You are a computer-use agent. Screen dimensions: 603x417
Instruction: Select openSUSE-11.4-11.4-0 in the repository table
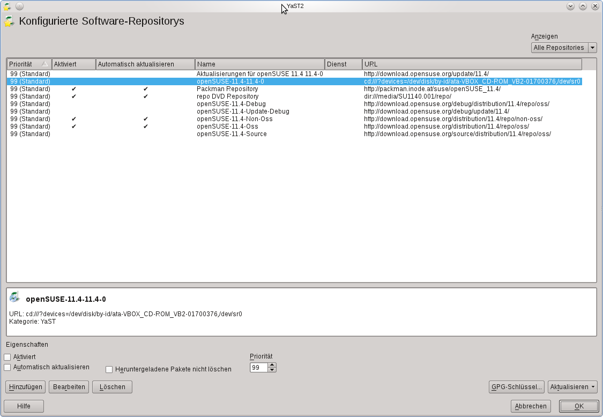tap(294, 81)
